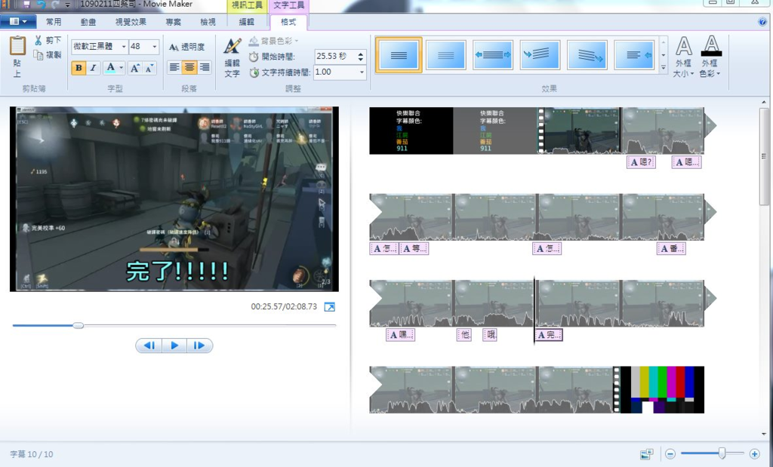Select the black-background 快樂聯合 title clip

point(411,131)
